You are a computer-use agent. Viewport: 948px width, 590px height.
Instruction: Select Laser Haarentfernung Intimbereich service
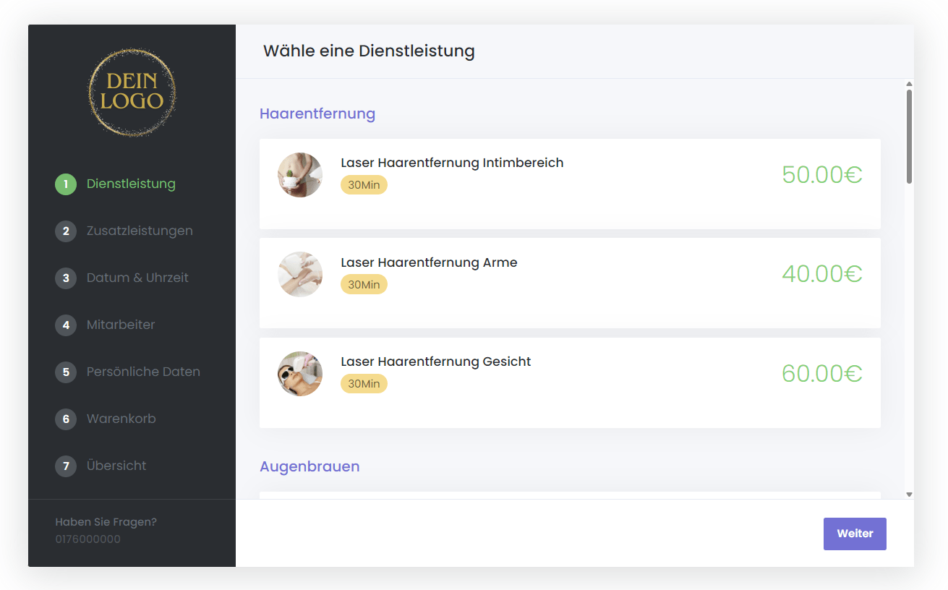452,163
